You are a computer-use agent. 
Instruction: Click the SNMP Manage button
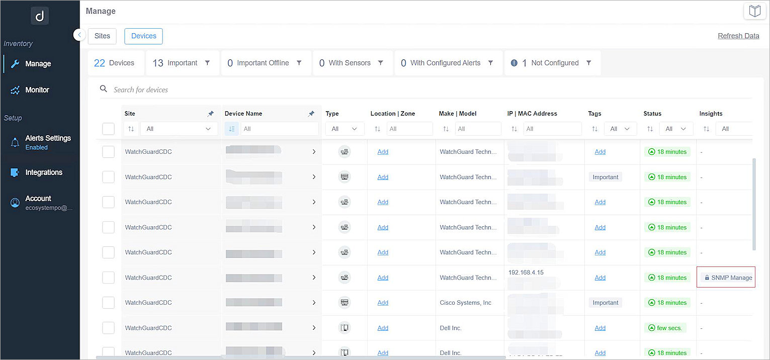pyautogui.click(x=726, y=277)
